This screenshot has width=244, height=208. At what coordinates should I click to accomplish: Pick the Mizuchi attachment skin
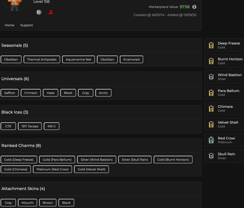(28, 203)
